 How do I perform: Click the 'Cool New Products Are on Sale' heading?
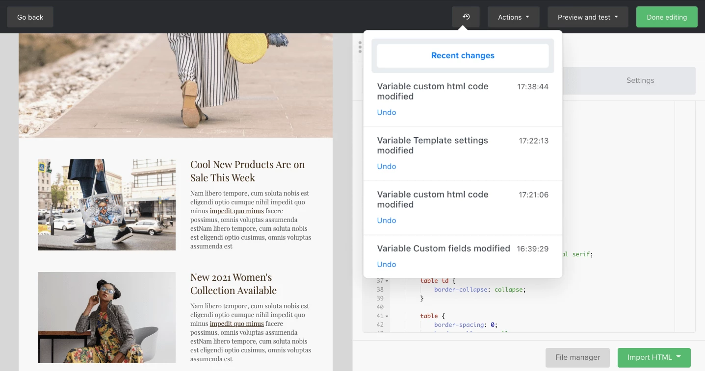click(247, 171)
